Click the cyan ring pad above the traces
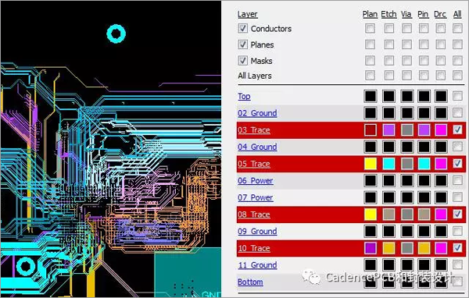Screen dimensions: 469x298 click(116, 34)
